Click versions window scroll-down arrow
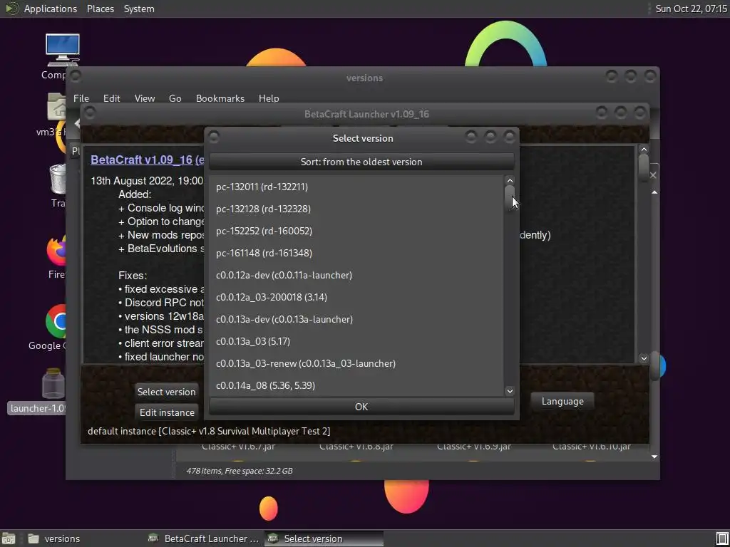The image size is (730, 547). pos(654,457)
